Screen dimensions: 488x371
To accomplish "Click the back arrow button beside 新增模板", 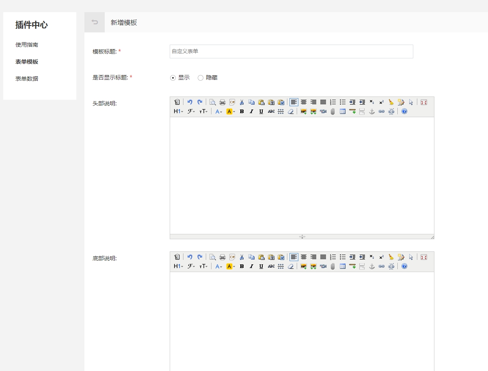I will (95, 22).
